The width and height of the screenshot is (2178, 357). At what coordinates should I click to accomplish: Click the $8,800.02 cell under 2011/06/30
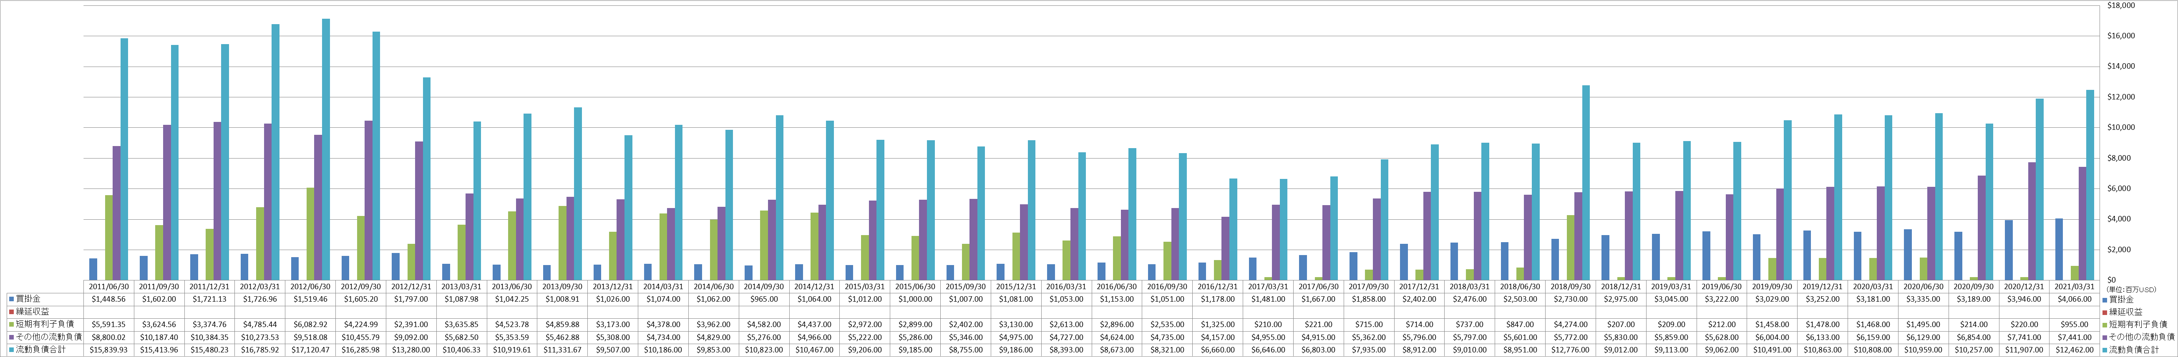(x=110, y=337)
